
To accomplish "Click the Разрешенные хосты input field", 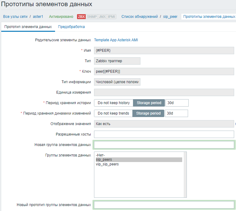I will point(164,134).
